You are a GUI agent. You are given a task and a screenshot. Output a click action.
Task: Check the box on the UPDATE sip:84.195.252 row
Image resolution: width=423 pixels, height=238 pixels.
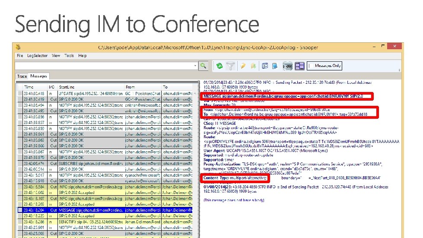coord(20,94)
